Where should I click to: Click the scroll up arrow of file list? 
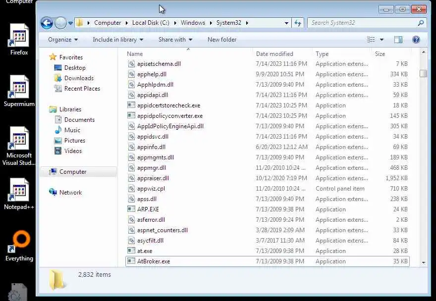click(x=424, y=52)
